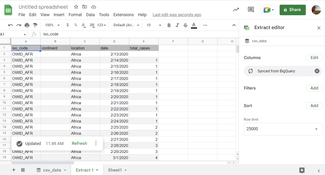The image size is (325, 175).
Task: Format as percent
Action: [x=76, y=25]
